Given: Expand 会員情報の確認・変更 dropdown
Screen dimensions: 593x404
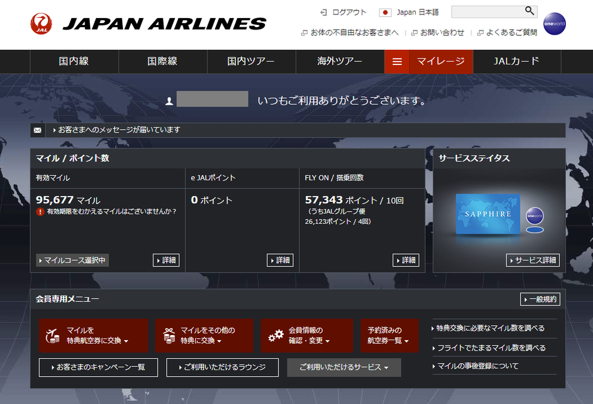Looking at the screenshot, I should tap(307, 336).
